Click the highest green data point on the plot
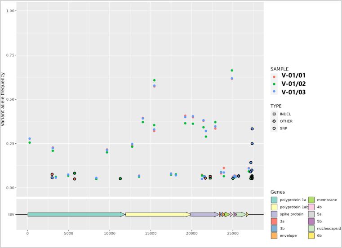 tap(232, 71)
